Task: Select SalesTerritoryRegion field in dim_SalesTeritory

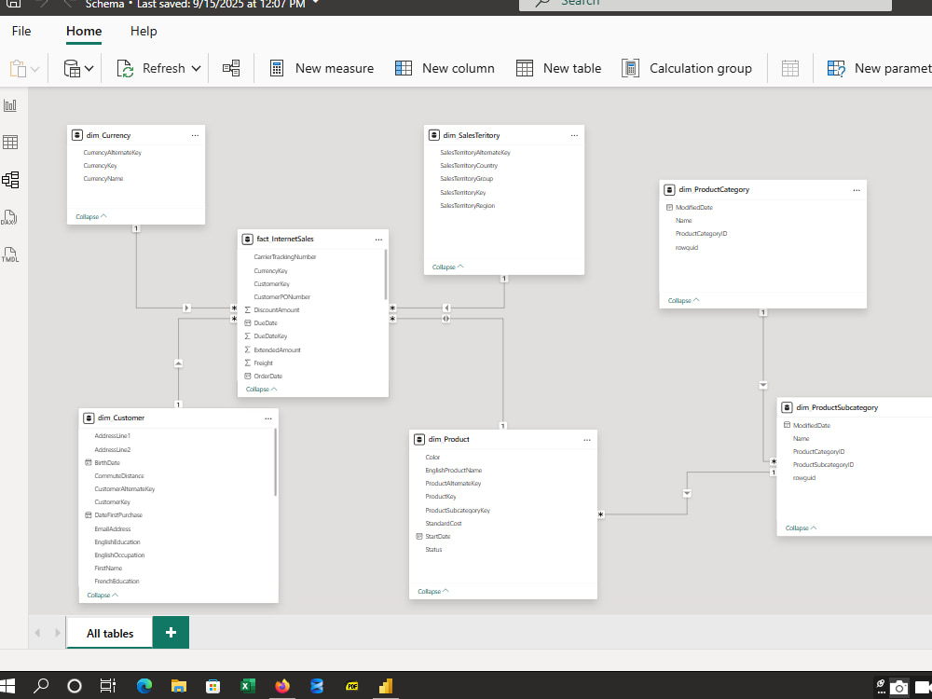Action: pyautogui.click(x=467, y=206)
